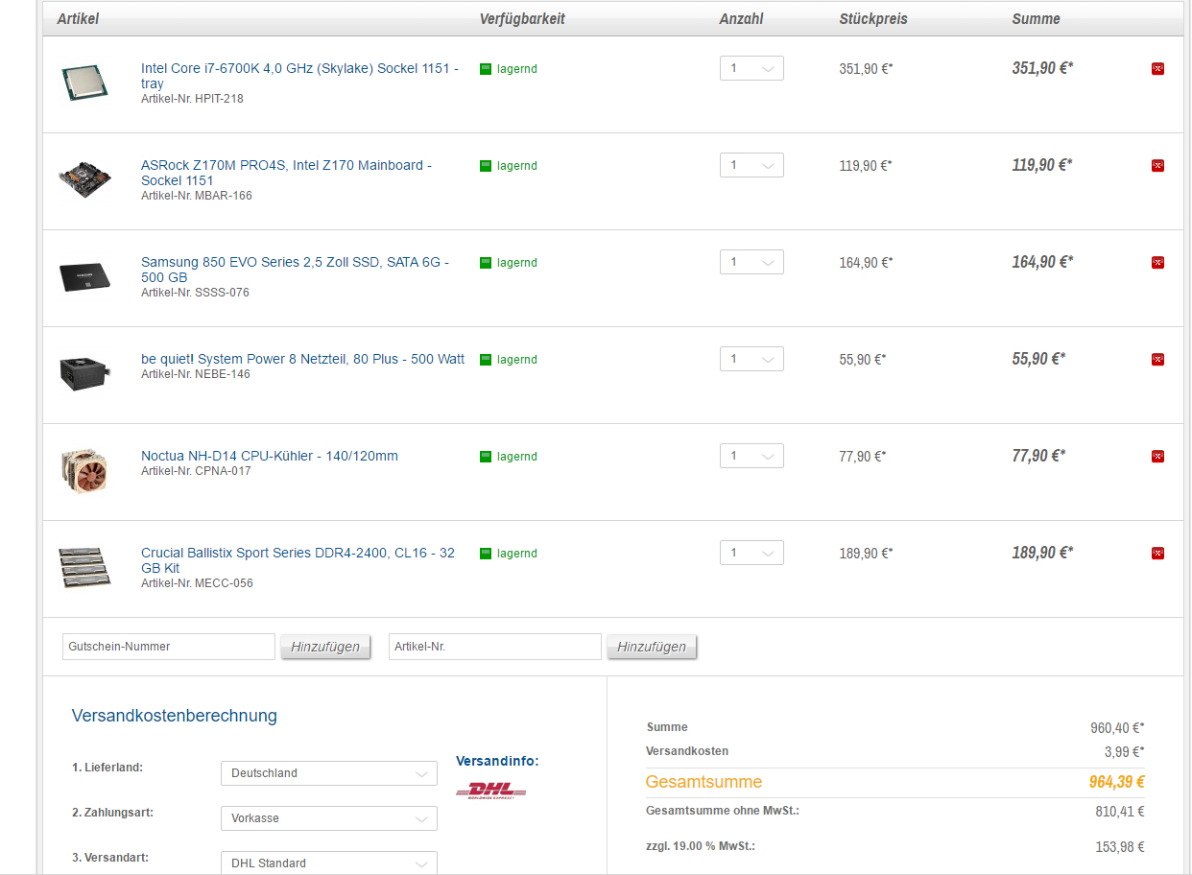The width and height of the screenshot is (1192, 875).
Task: Open quantity dropdown for ASRock Z170M PRO4S
Action: (x=751, y=165)
